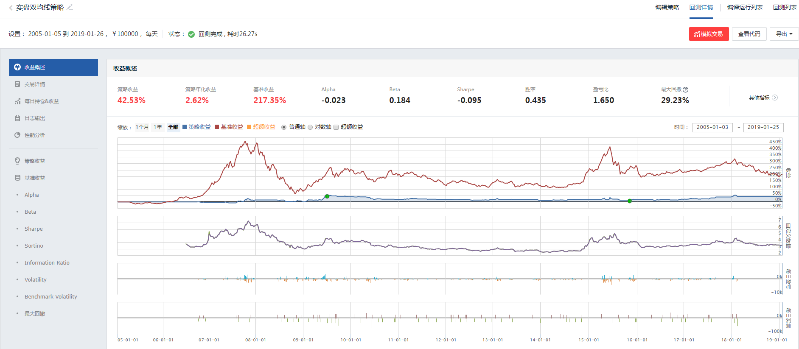Click the green backtest complete status icon

click(x=191, y=34)
